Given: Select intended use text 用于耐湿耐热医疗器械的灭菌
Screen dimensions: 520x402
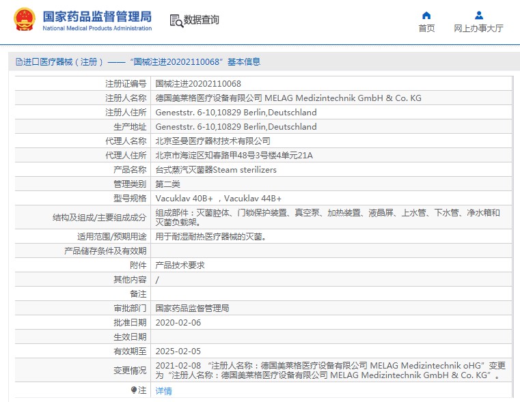Looking at the screenshot, I should click(211, 236).
